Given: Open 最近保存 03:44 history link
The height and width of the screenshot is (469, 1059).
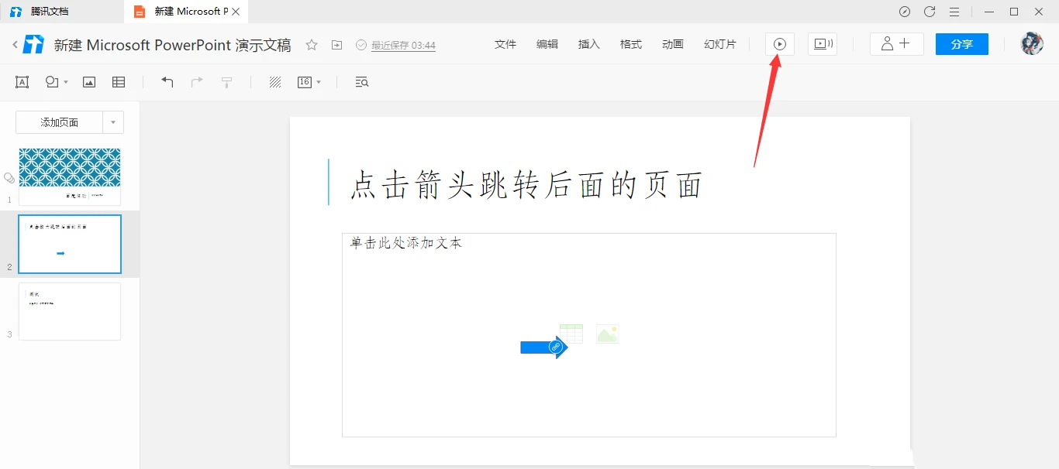Looking at the screenshot, I should coord(403,46).
